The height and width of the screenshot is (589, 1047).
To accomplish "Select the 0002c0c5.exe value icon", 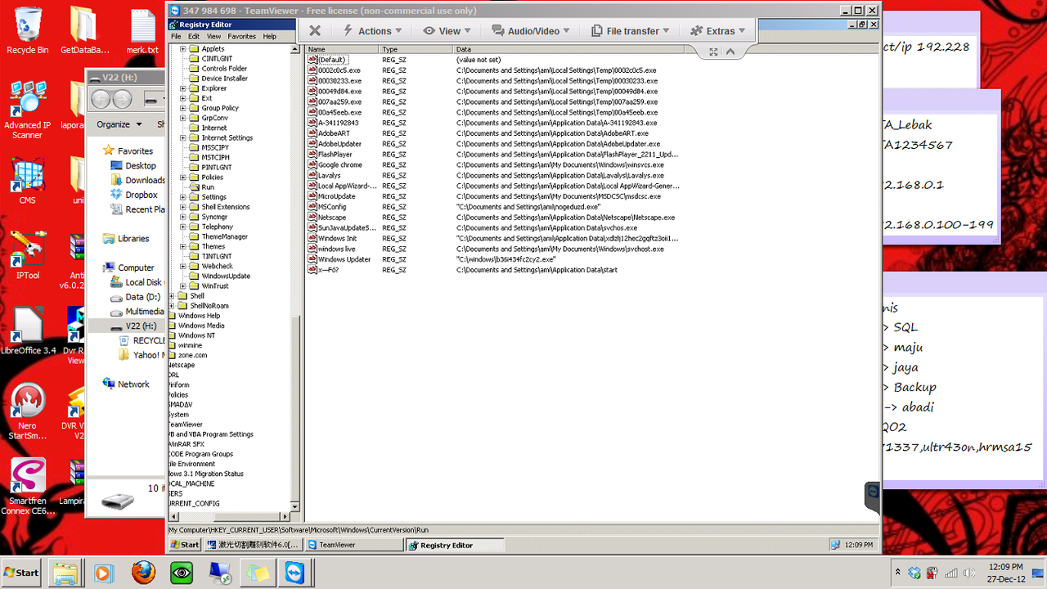I will (x=312, y=70).
